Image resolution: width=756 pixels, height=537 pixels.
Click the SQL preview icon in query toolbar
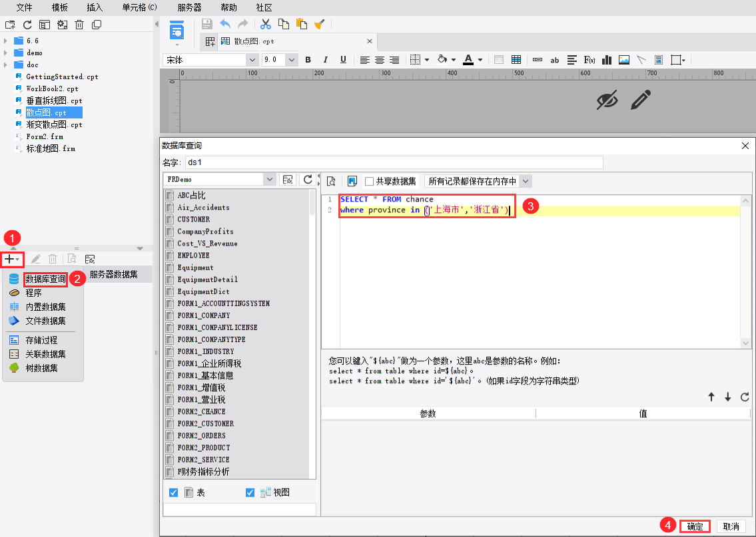pos(331,181)
